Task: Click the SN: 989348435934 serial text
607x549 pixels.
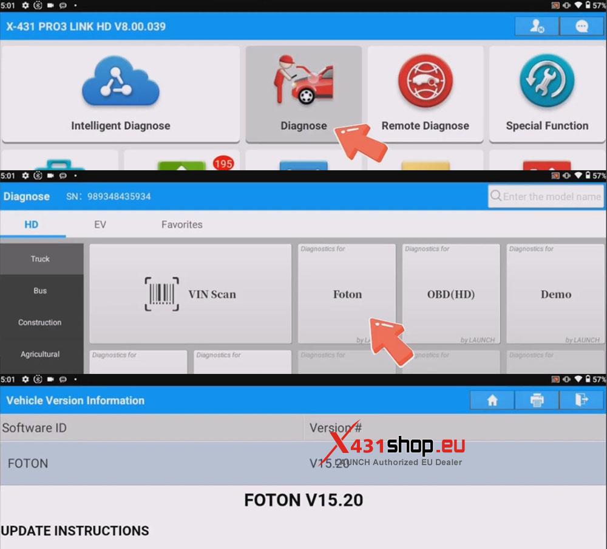Action: (109, 196)
